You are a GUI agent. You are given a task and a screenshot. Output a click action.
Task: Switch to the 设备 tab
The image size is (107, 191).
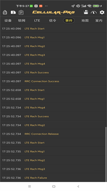click(x=8, y=20)
